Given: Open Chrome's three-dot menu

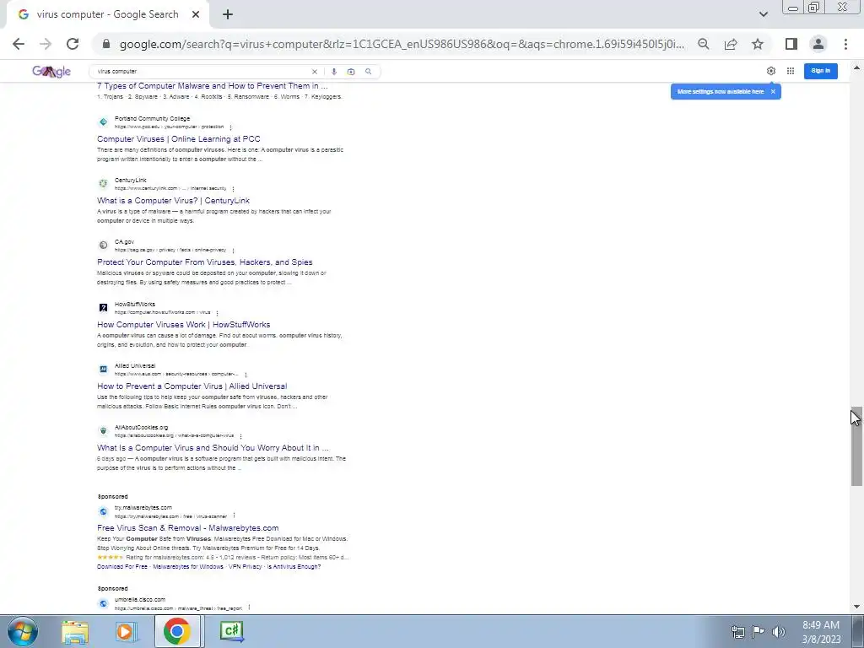Looking at the screenshot, I should coord(845,44).
